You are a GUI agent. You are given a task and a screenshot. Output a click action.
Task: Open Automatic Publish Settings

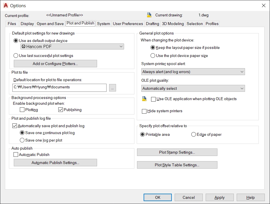pos(55,163)
